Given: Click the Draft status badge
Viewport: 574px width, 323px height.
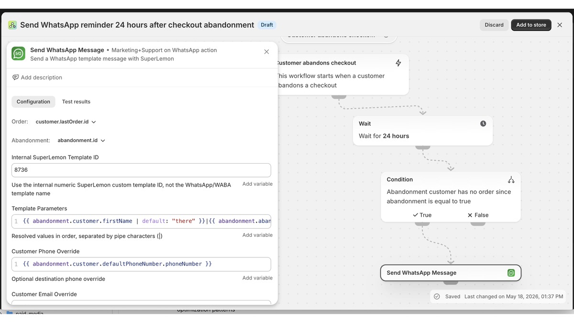Looking at the screenshot, I should coord(267,25).
